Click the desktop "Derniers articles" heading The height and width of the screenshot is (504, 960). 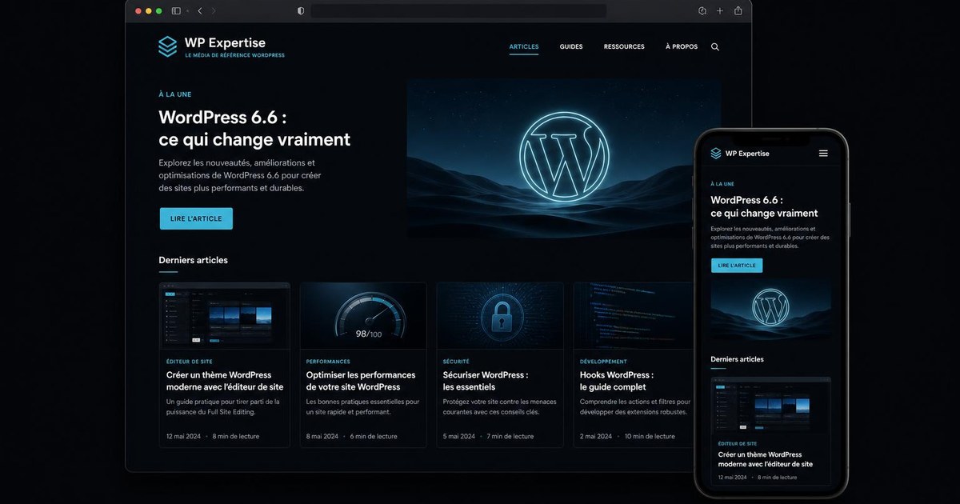coord(193,260)
